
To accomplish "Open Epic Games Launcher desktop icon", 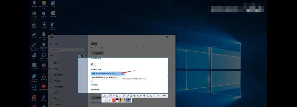I will coord(34,47).
